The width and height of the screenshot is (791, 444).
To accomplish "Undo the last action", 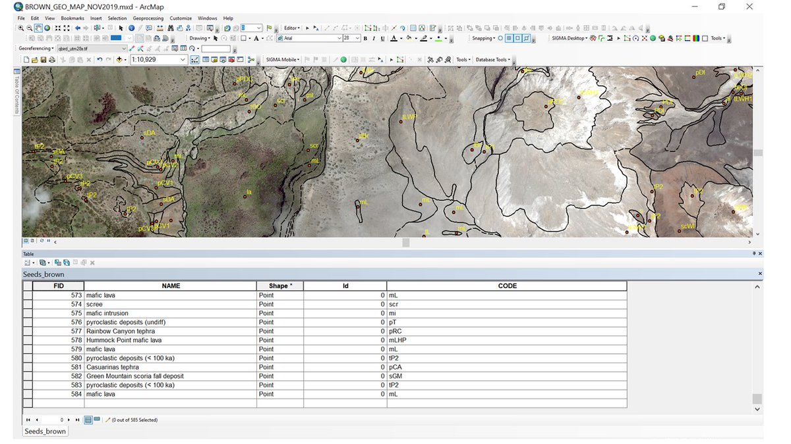I will click(100, 59).
